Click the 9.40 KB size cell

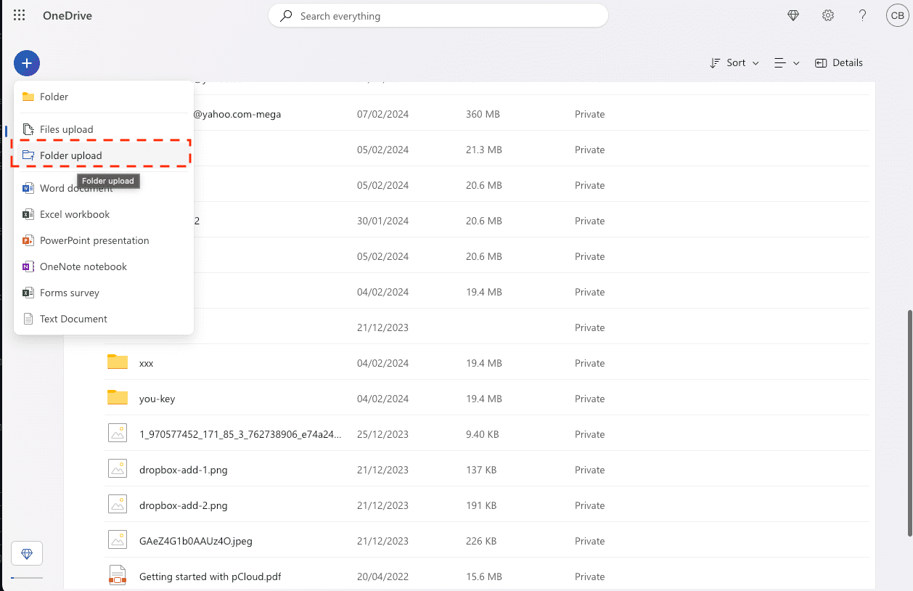tap(483, 434)
